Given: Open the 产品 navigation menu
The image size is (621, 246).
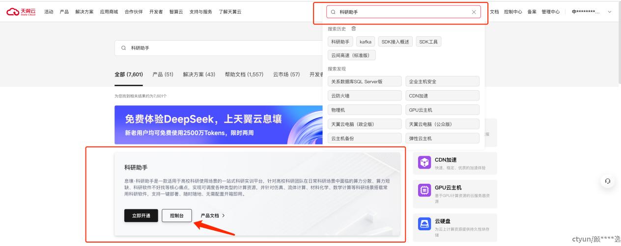Looking at the screenshot, I should (64, 12).
